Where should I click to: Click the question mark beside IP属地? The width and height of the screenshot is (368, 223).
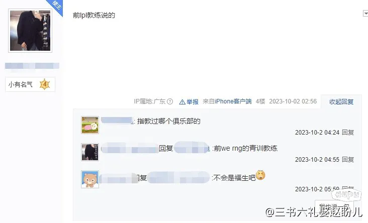(170, 101)
